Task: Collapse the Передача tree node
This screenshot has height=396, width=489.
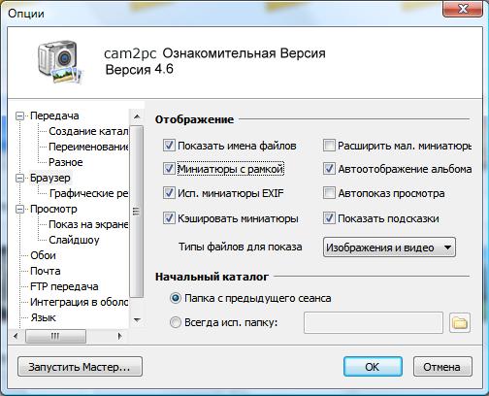Action: pos(20,115)
